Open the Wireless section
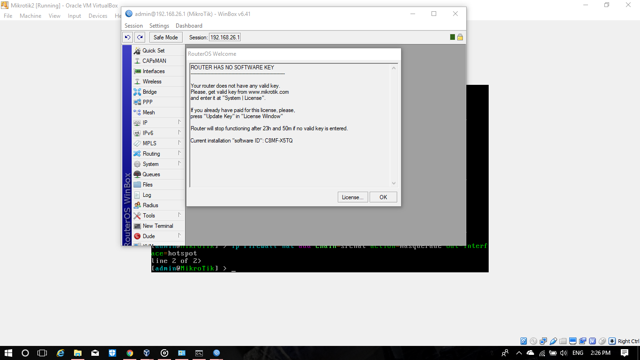Viewport: 640px width, 360px height. (158, 82)
